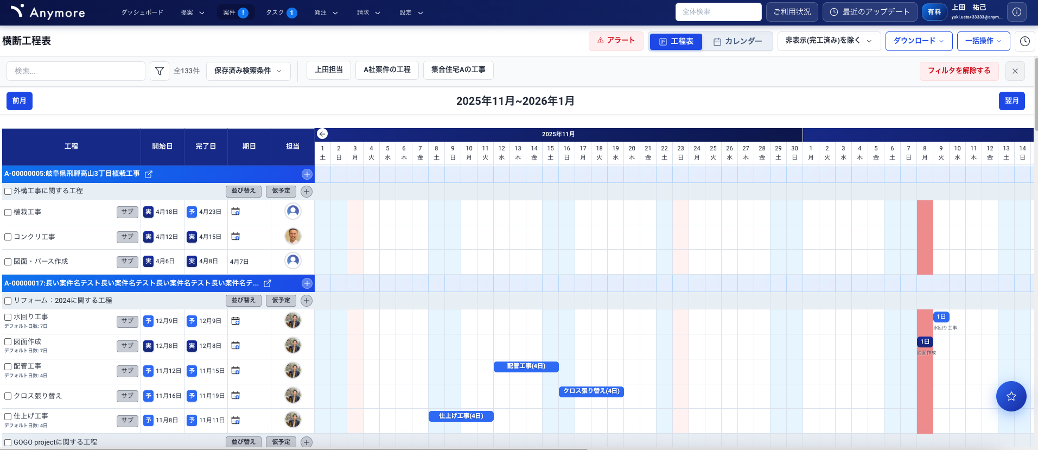The height and width of the screenshot is (450, 1038).
Task: Open the 案件 menu item
Action: tap(235, 12)
